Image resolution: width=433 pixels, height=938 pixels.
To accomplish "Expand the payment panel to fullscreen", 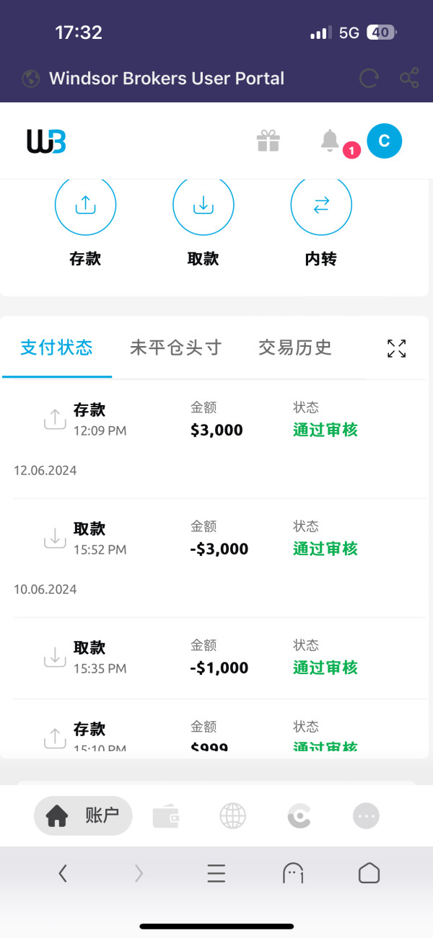I will pyautogui.click(x=396, y=348).
